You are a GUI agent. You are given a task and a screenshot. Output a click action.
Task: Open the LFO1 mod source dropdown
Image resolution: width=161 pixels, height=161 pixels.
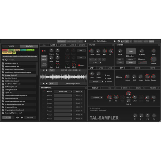tap(78, 91)
